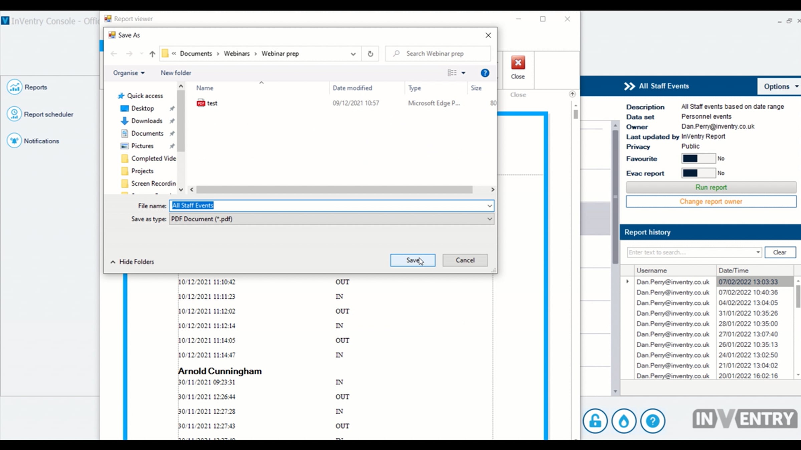The image size is (801, 450).
Task: Sort files by Date modified column
Action: [x=352, y=88]
